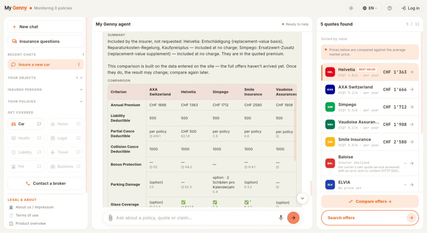Click the Helvetia column header in comparison table
427x233 pixels.
(x=188, y=92)
